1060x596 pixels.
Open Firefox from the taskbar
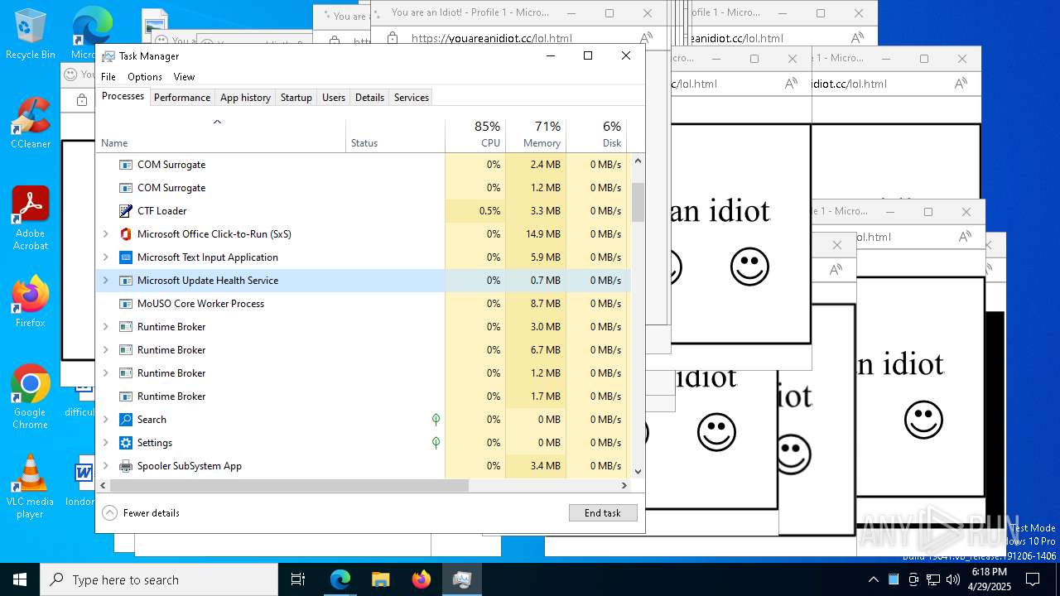422,579
